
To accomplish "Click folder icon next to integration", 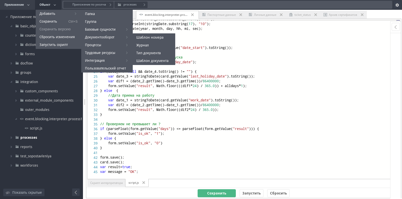I will point(17,82).
